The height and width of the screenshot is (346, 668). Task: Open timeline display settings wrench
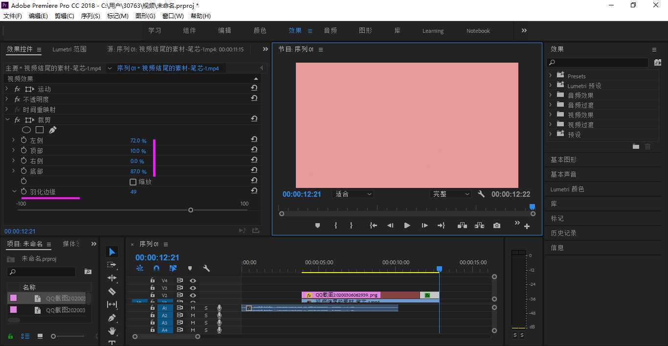click(x=206, y=268)
